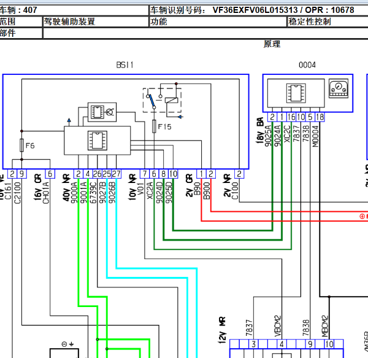The height and width of the screenshot is (358, 368).
Task: Click wire label B900
Action: [207, 191]
